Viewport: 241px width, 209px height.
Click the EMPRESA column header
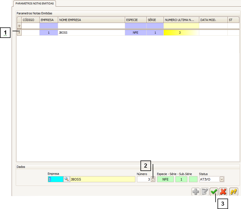pos(48,20)
